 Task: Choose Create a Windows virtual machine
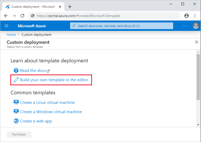pos(51,112)
